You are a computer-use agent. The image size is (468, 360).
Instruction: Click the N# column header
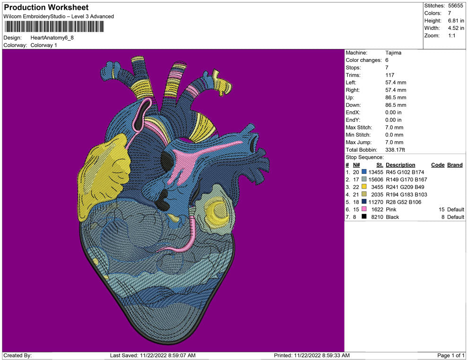pos(356,165)
